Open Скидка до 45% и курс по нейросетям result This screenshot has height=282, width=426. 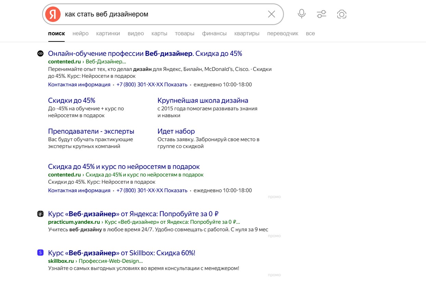[x=124, y=167]
